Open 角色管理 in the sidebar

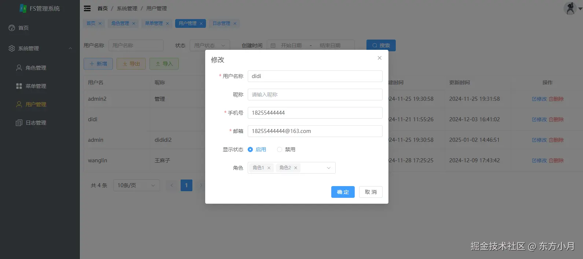coord(40,68)
